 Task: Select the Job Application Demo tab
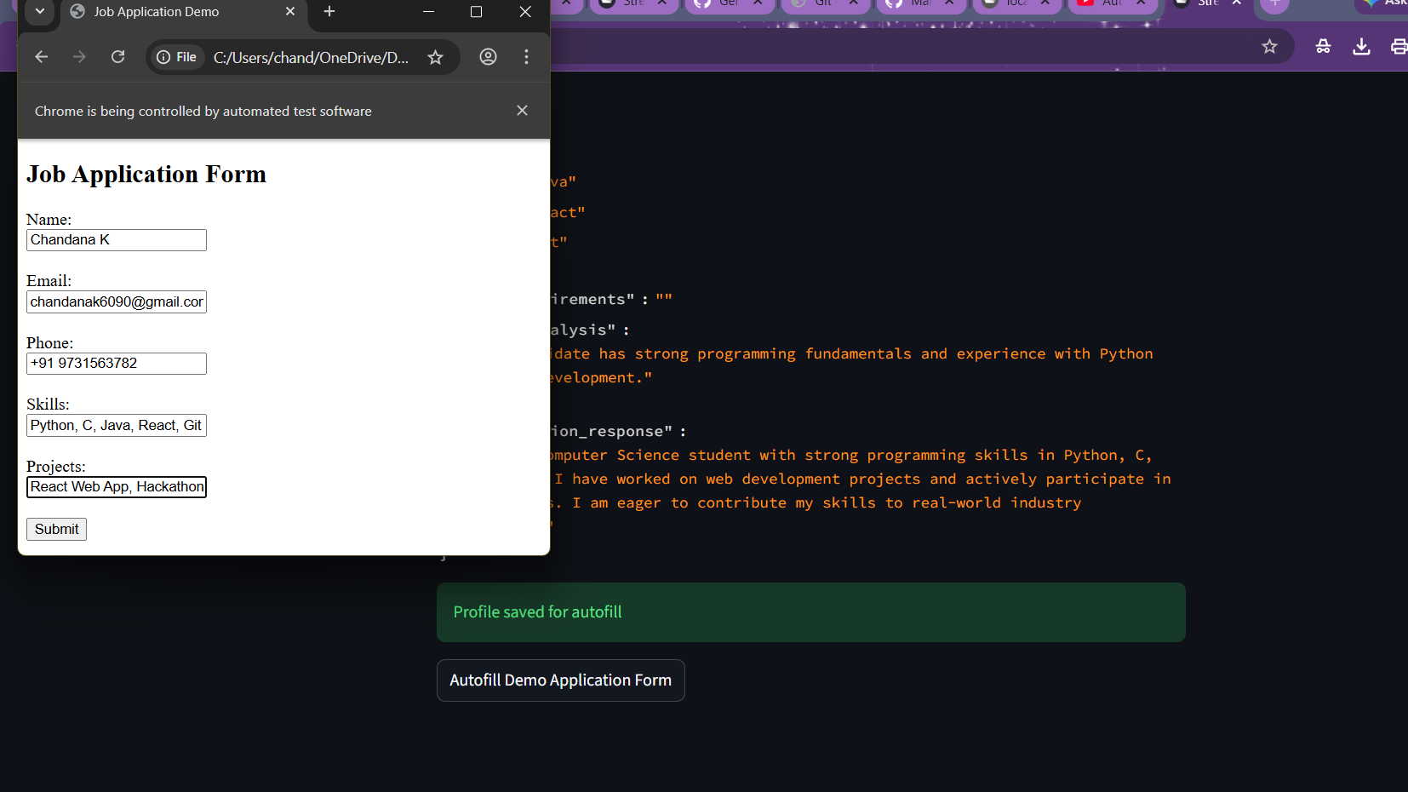[x=184, y=12]
